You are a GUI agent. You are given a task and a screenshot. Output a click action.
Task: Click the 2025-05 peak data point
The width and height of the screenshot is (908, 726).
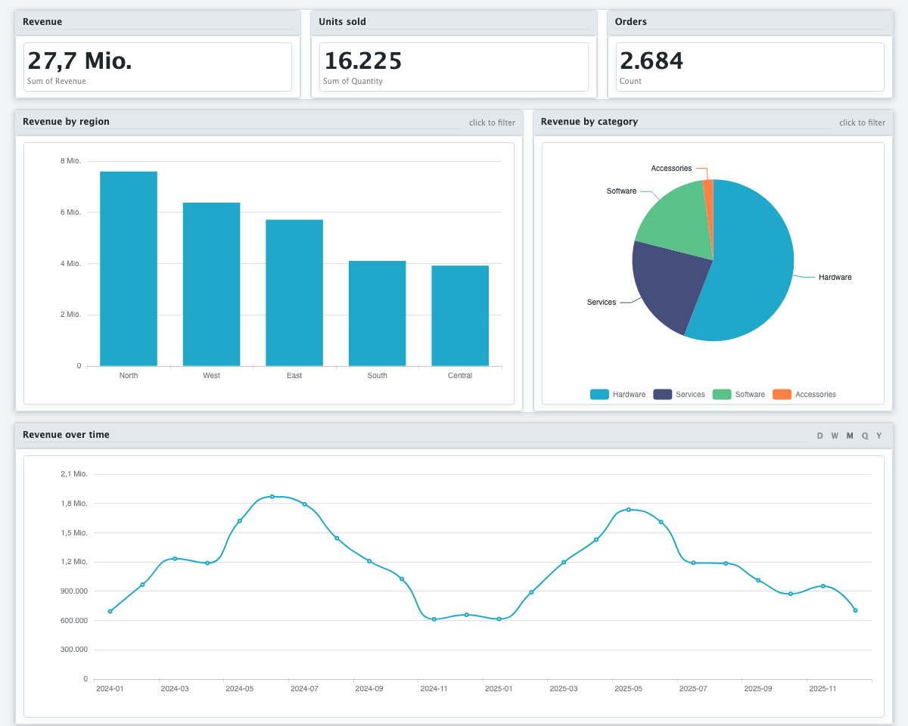point(628,509)
